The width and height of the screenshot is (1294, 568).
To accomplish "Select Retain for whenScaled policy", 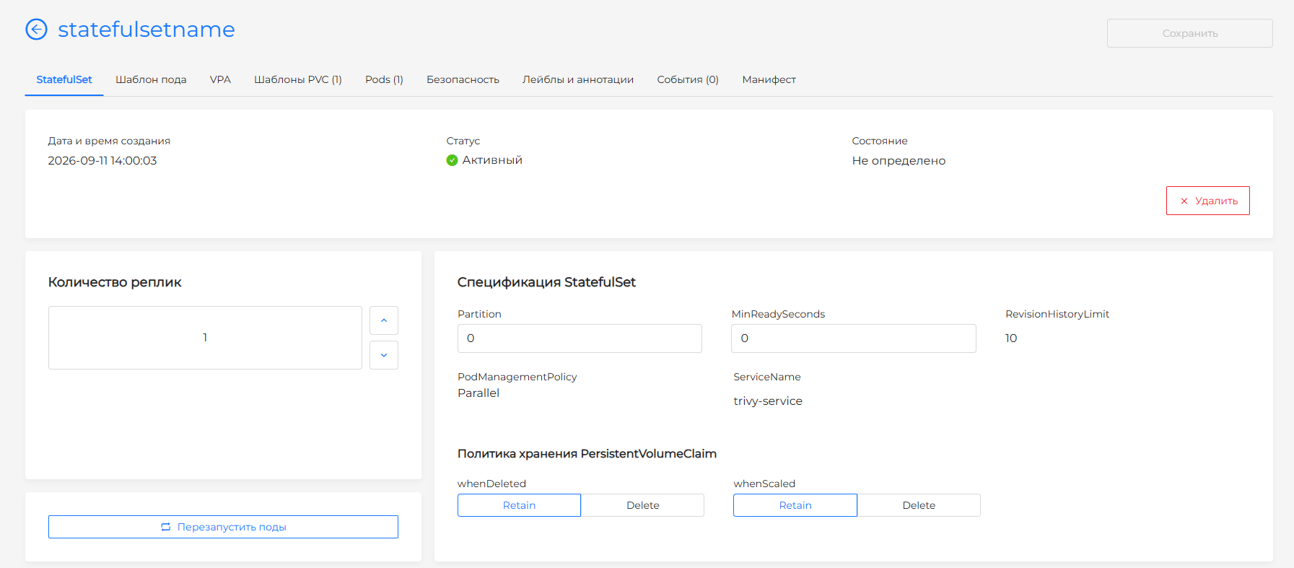I will coord(795,505).
